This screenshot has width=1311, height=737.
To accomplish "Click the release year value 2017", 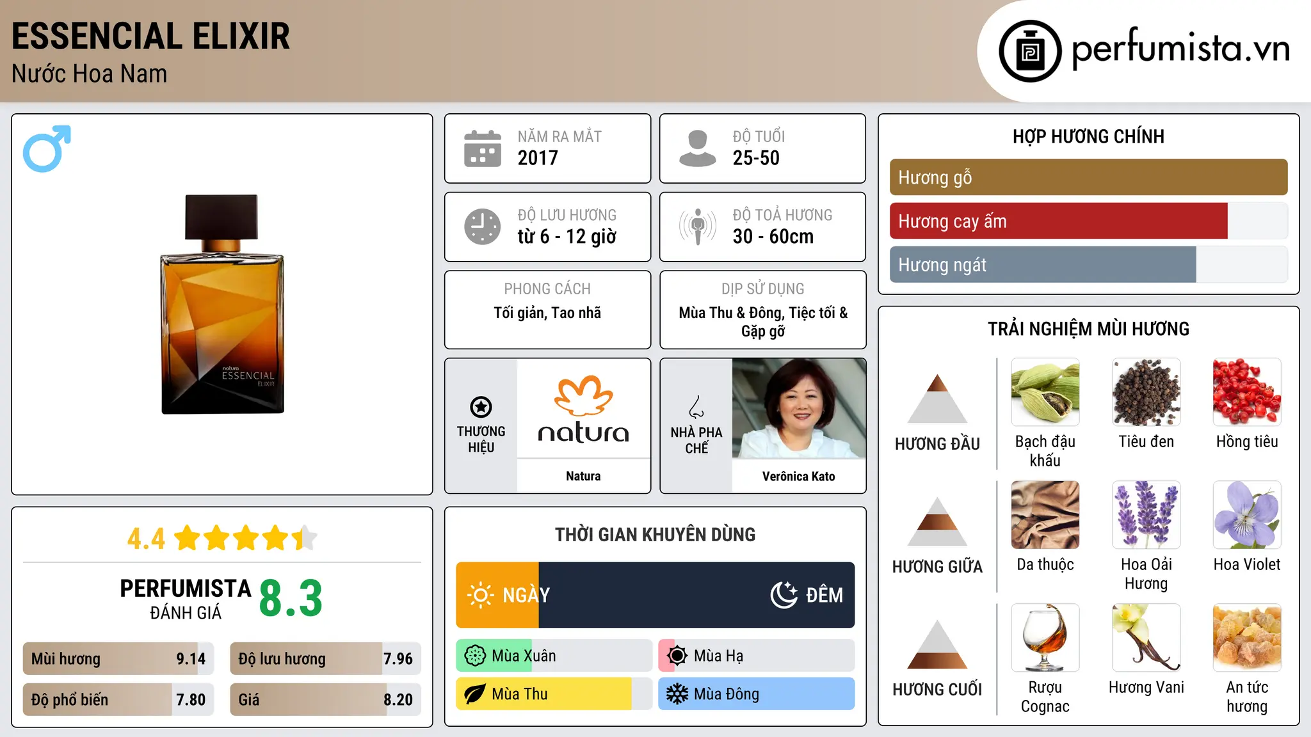I will (x=538, y=158).
